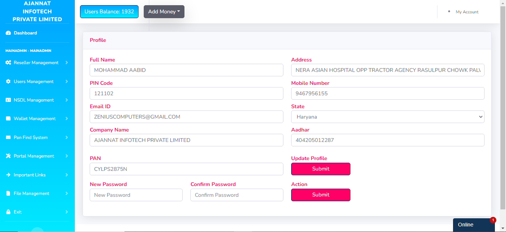
Task: Open the State dropdown showing Haryana
Action: [x=387, y=117]
